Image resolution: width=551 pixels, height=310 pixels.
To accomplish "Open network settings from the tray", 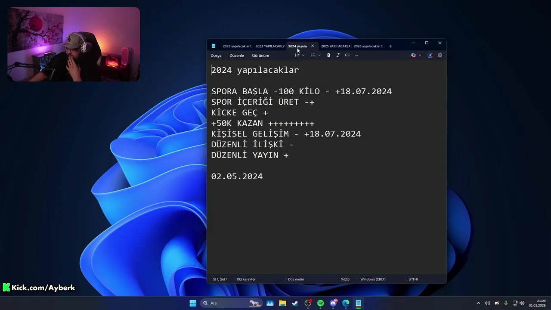I will point(515,303).
